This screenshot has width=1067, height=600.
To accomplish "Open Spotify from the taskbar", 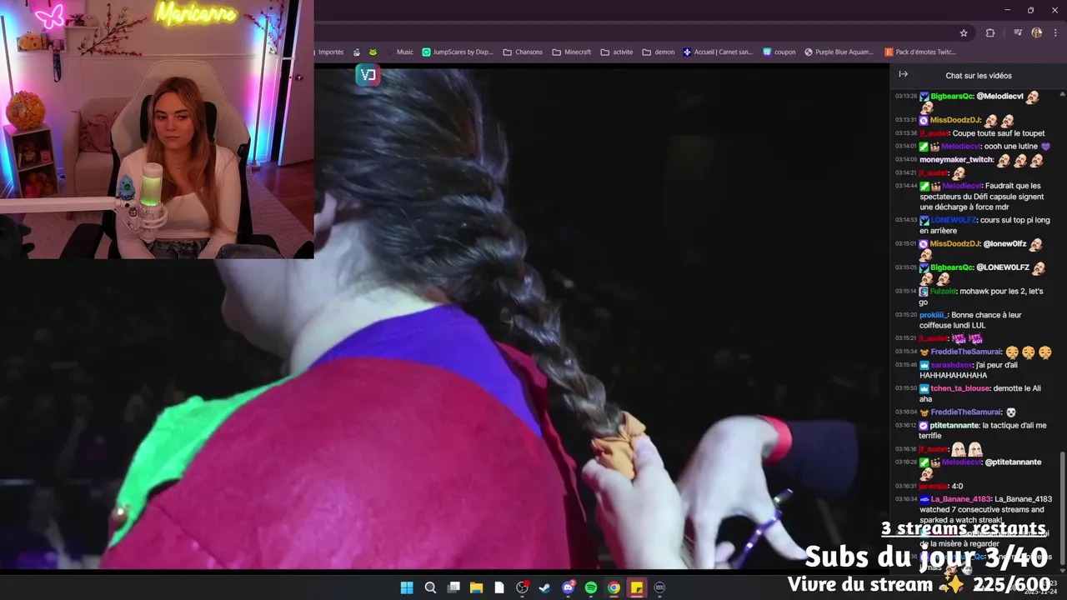I will (591, 587).
